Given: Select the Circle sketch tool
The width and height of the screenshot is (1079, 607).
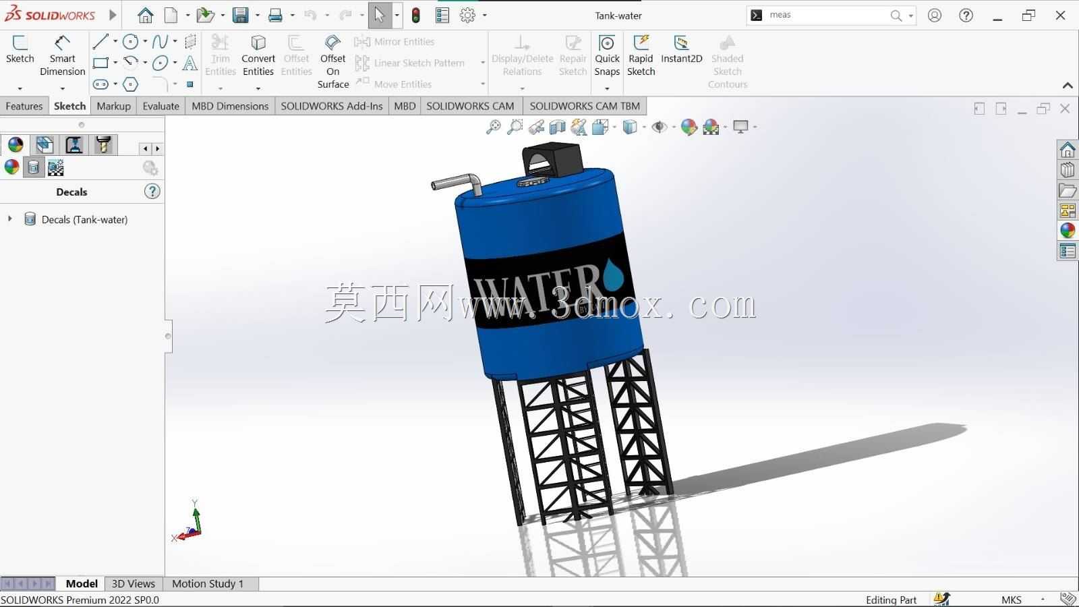Looking at the screenshot, I should [131, 42].
